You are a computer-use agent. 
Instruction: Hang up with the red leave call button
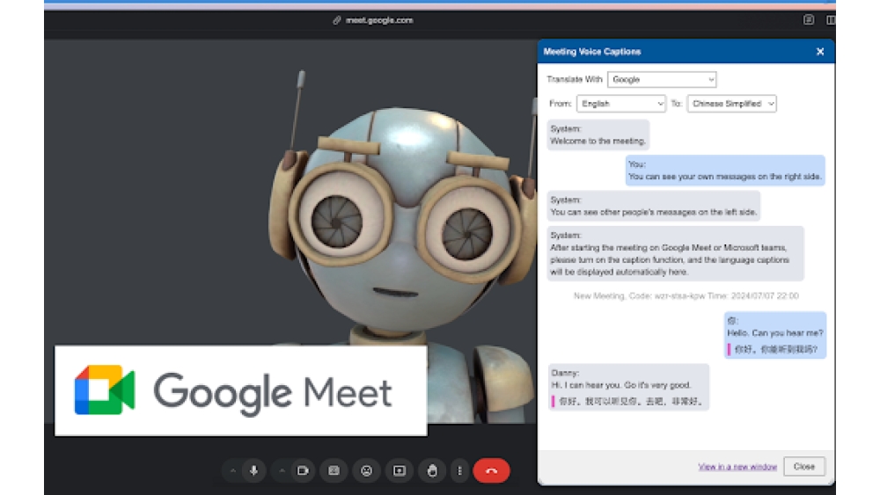click(492, 471)
